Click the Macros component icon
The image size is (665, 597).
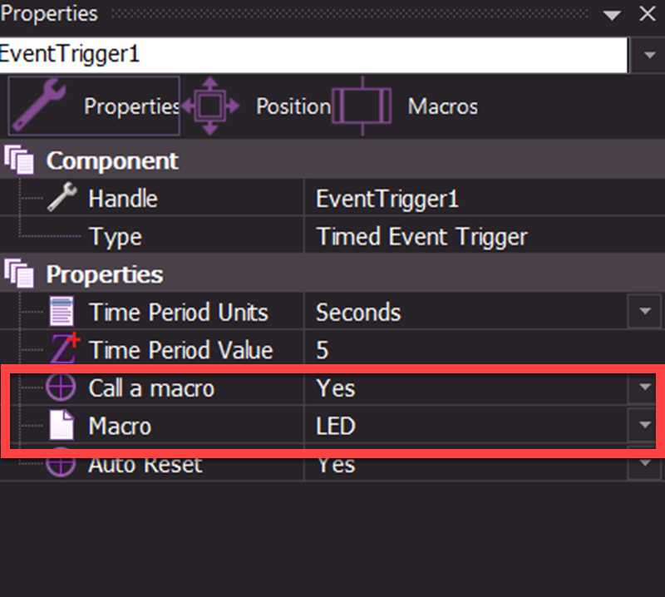[362, 106]
